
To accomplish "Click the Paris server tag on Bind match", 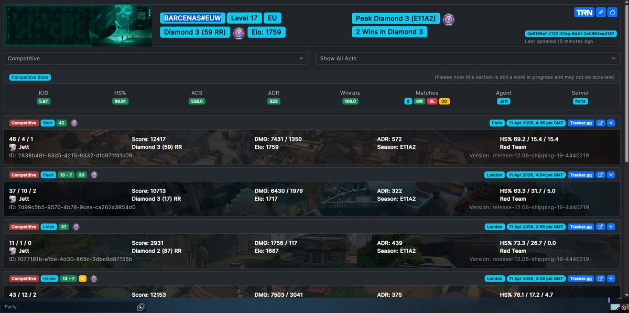I will point(497,123).
